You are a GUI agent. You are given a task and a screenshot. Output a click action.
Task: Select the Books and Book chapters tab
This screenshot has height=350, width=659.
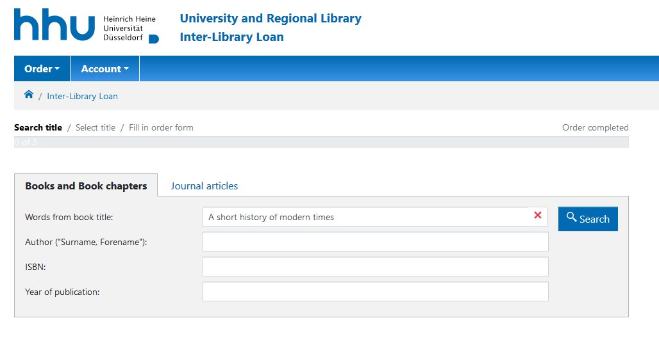pyautogui.click(x=86, y=186)
